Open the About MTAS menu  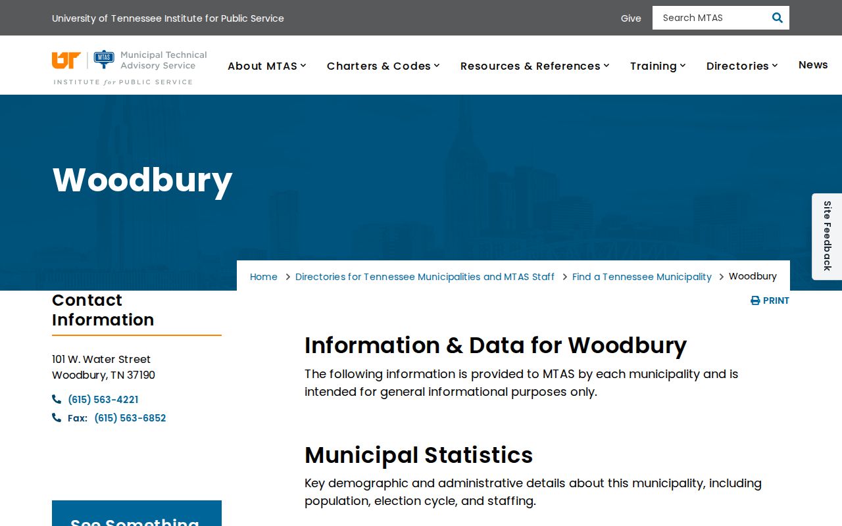click(262, 66)
